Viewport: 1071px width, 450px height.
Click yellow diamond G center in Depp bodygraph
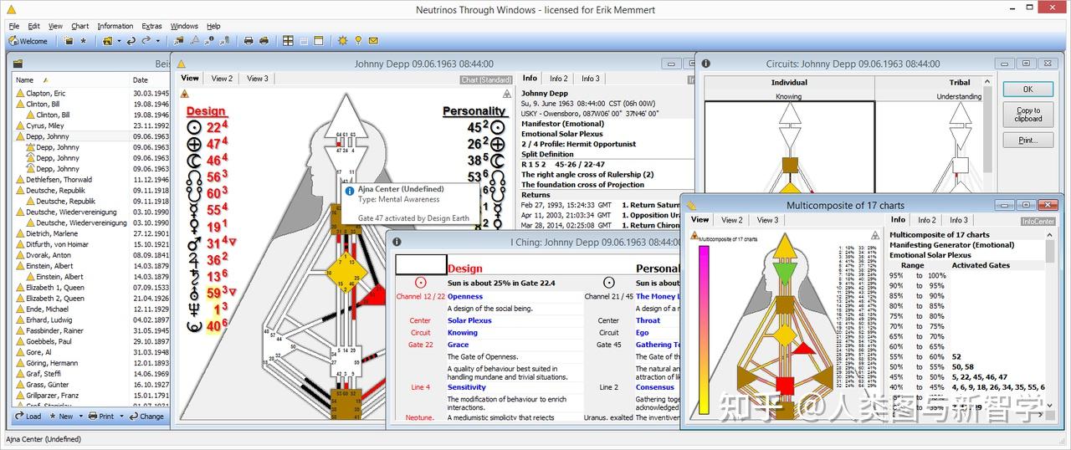[346, 273]
